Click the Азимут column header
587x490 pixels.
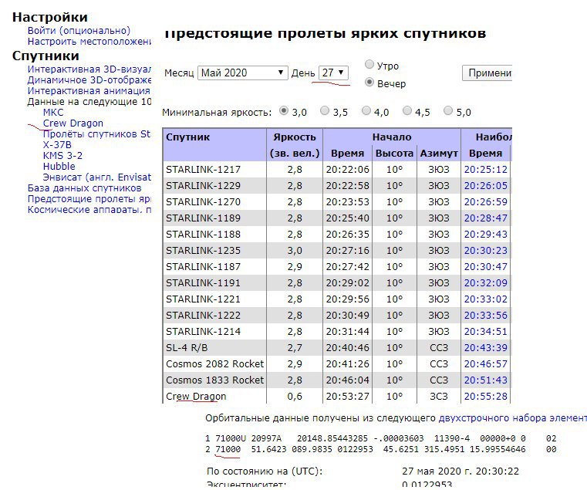point(439,154)
